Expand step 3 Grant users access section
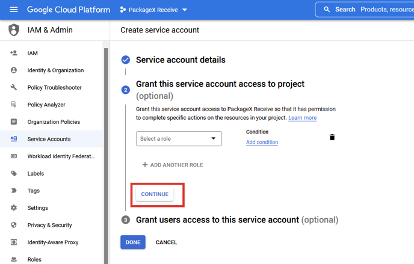The width and height of the screenshot is (414, 264). pyautogui.click(x=236, y=220)
